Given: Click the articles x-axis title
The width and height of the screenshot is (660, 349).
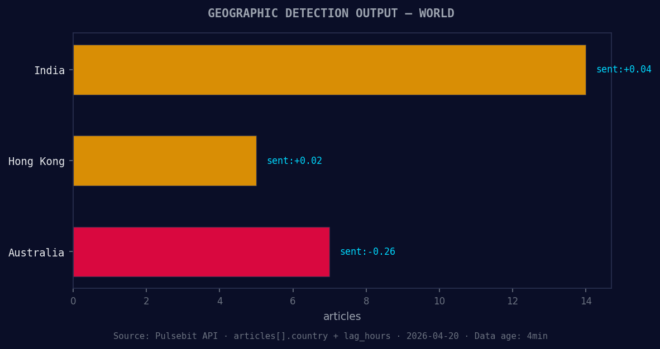Looking at the screenshot, I should pos(342,316).
